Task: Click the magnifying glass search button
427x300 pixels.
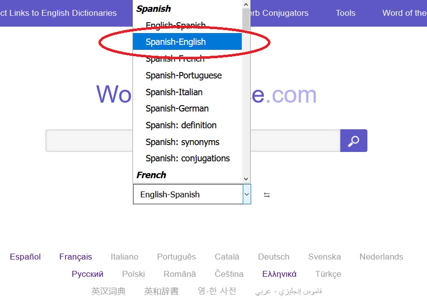Action: click(x=353, y=141)
